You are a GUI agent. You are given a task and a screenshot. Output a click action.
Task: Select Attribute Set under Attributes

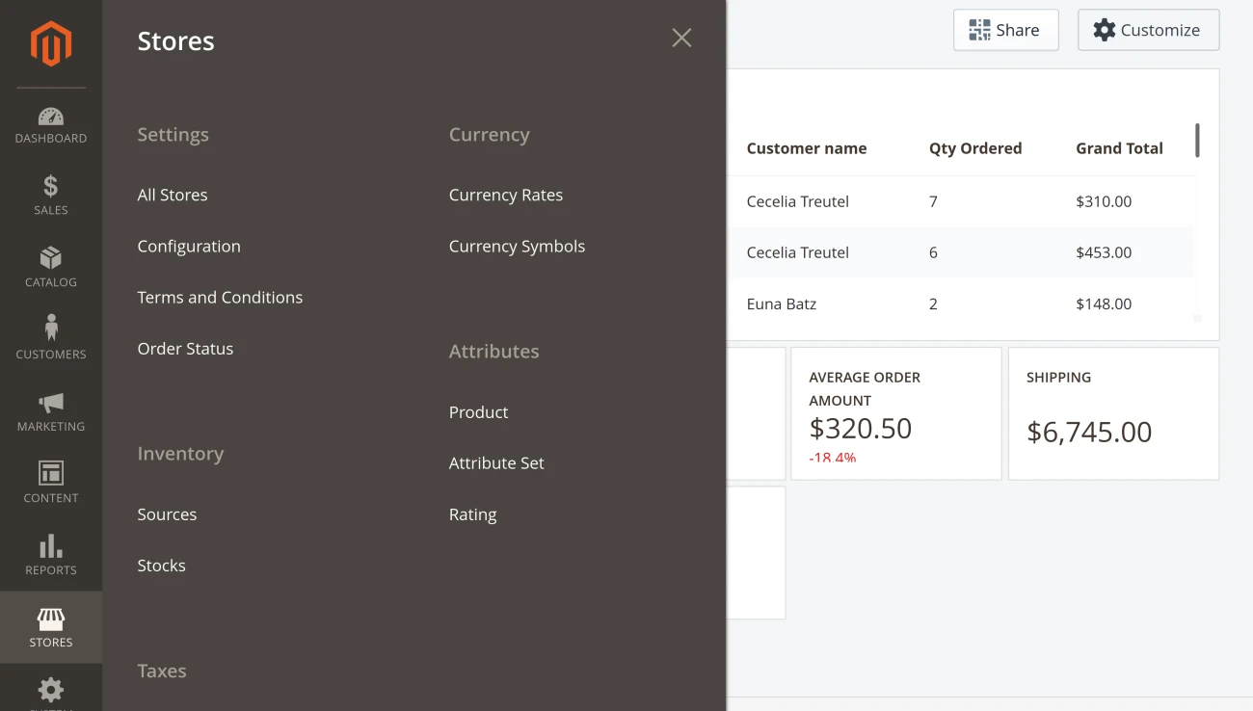(x=496, y=462)
